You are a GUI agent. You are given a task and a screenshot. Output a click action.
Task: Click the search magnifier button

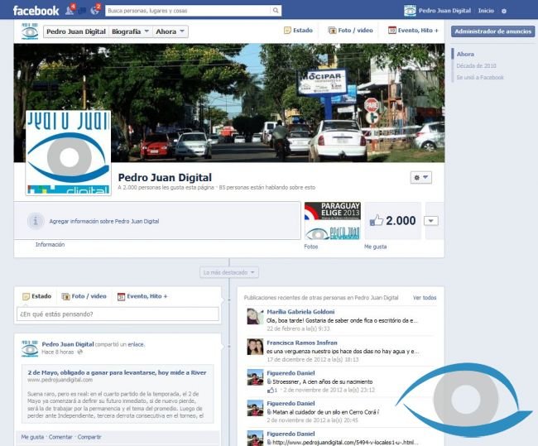pos(276,11)
